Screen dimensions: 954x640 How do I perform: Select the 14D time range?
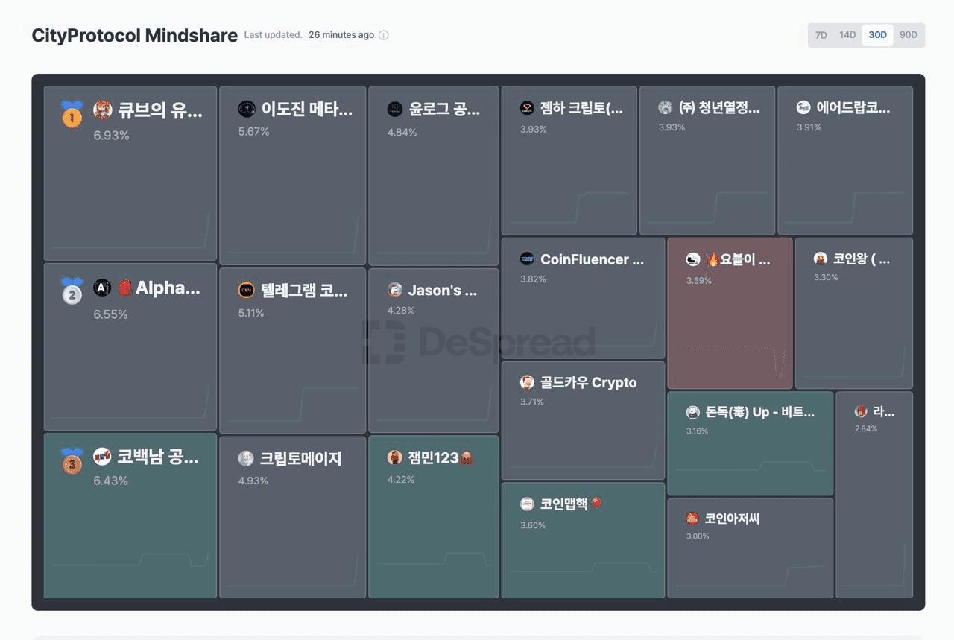coord(847,35)
